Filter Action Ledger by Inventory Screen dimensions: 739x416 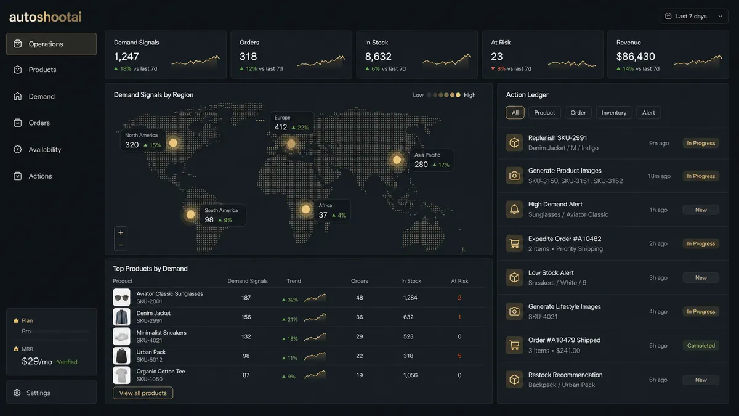coord(614,113)
